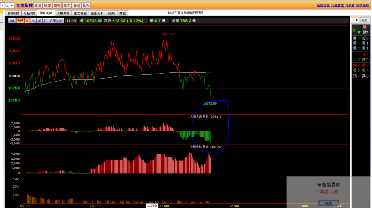Image resolution: width=372 pixels, height=208 pixels.
Task: Click the 哈拉 button
Action: 76,5
